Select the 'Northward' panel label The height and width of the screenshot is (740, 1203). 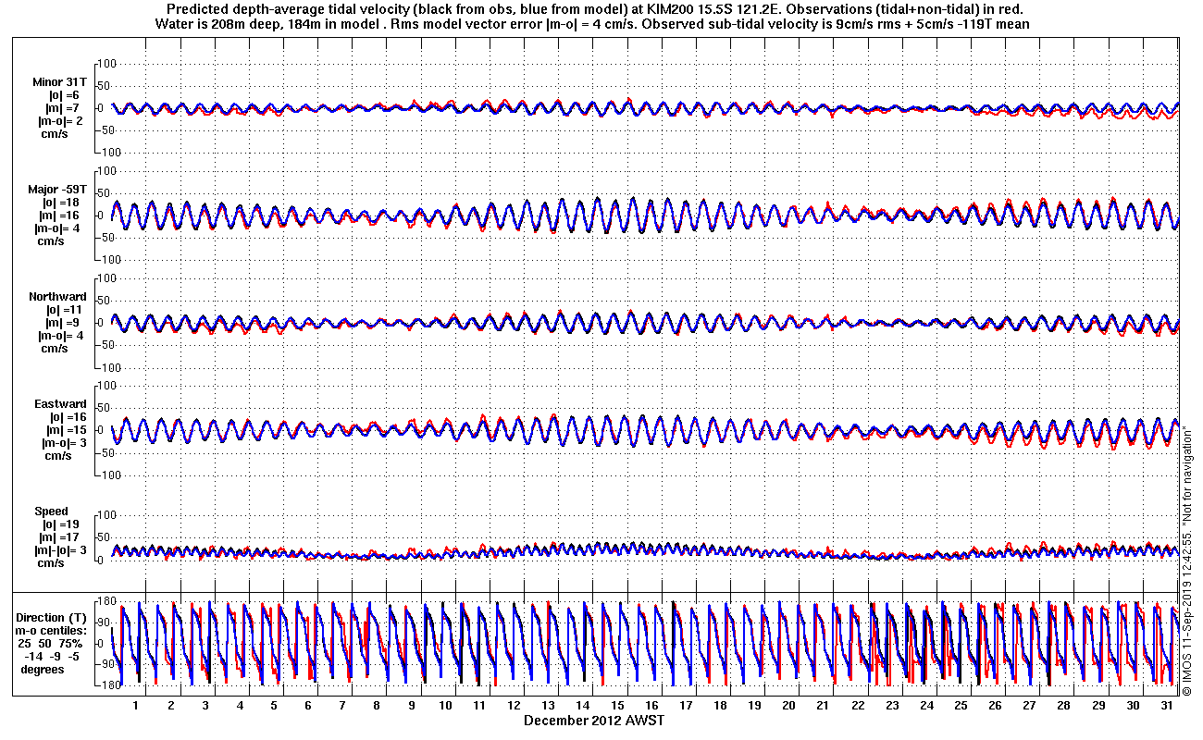[x=57, y=297]
